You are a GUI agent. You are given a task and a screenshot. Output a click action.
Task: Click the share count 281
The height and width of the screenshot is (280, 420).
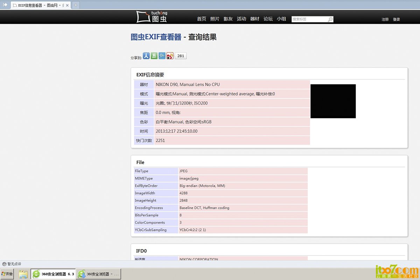point(181,56)
